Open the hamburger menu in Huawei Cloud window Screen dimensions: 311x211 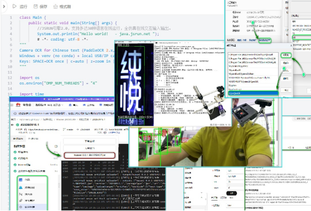pyautogui.click(x=12, y=105)
